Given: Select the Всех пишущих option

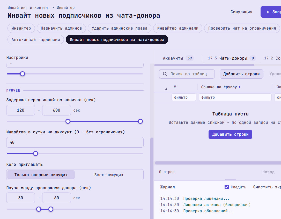Looking at the screenshot, I should (x=109, y=175).
